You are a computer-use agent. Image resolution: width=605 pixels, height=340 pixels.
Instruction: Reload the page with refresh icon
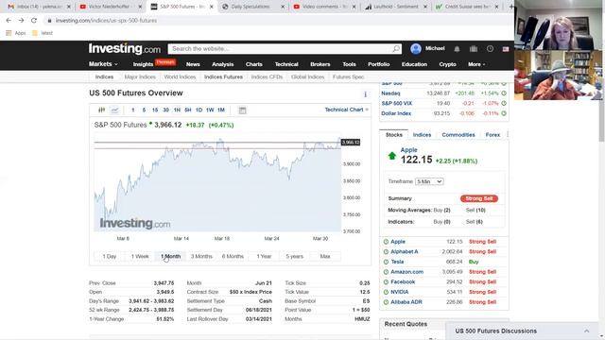coord(34,21)
